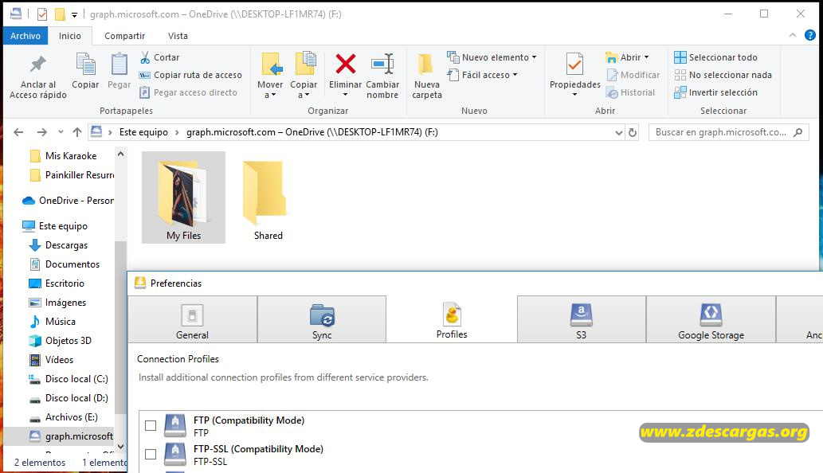The height and width of the screenshot is (473, 823).
Task: Open Sync tab in Preferencias
Action: tap(322, 319)
